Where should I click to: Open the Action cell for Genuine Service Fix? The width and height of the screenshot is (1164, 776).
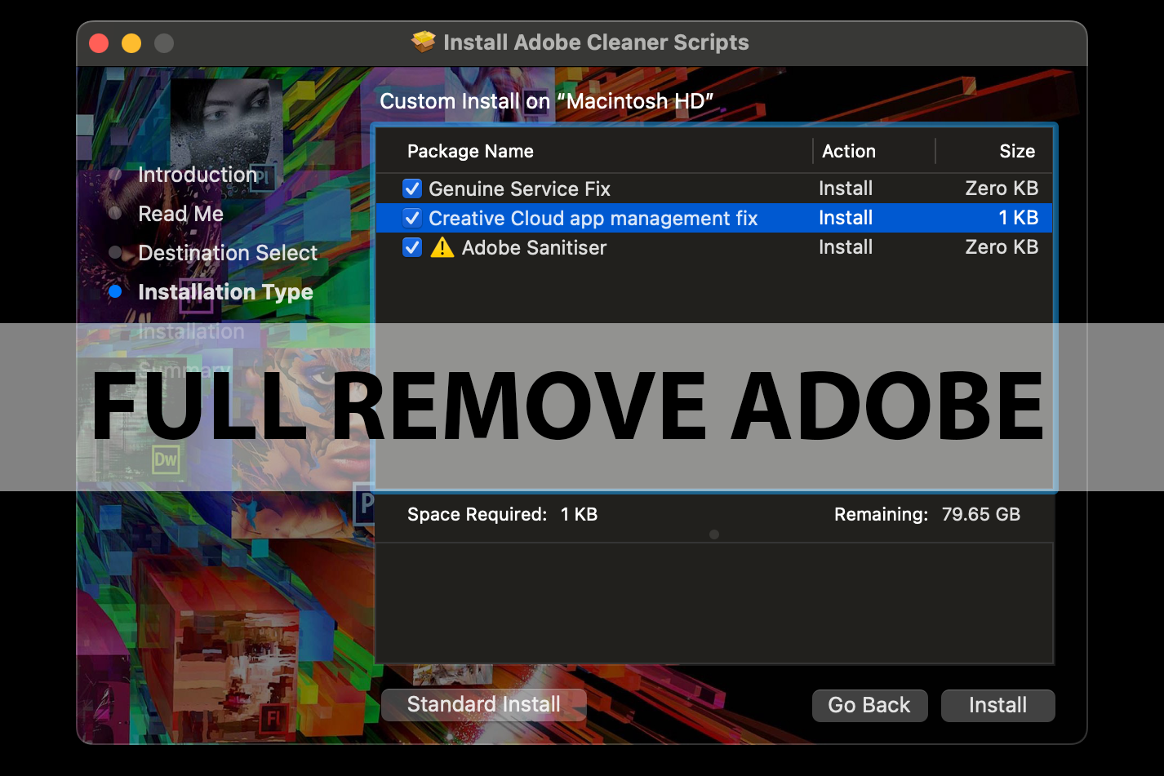tap(846, 188)
